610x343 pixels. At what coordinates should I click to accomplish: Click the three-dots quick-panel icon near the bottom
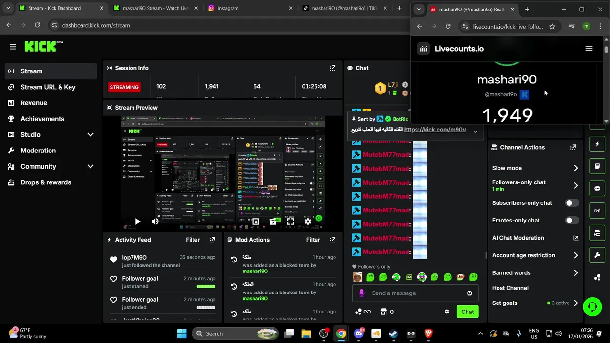tap(597, 277)
